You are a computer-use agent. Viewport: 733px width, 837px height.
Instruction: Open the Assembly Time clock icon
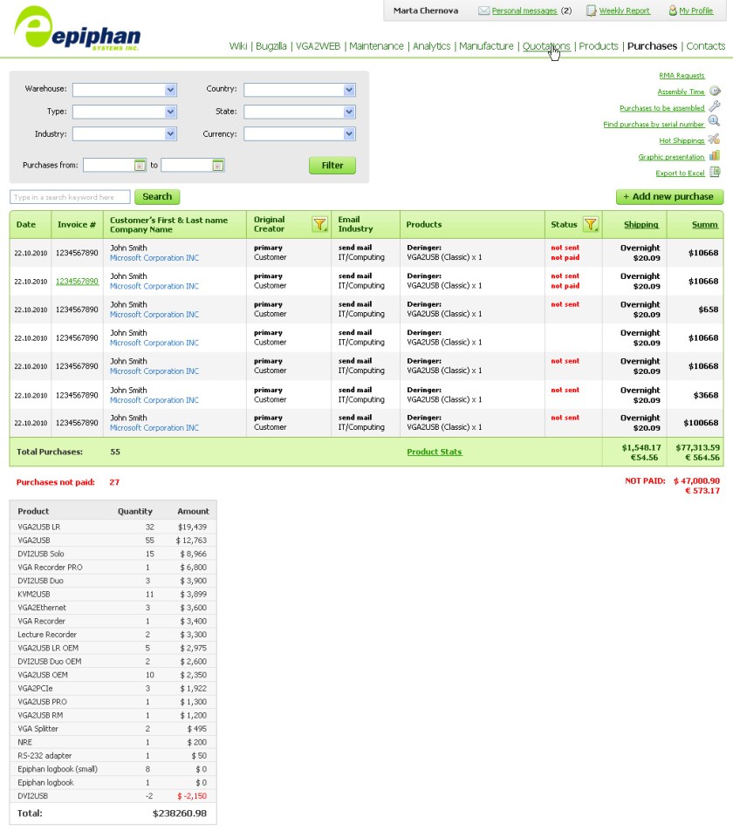point(716,91)
